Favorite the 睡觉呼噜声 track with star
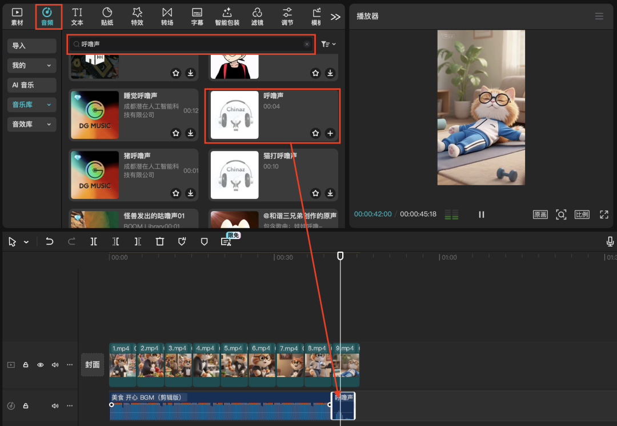Image resolution: width=617 pixels, height=426 pixels. point(176,133)
